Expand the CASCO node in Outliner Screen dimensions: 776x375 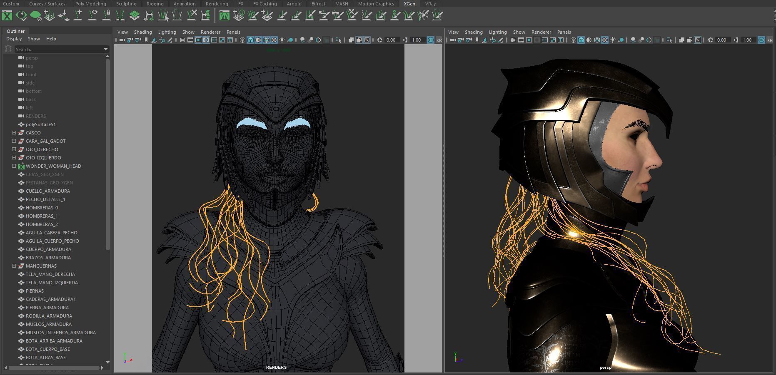click(14, 133)
